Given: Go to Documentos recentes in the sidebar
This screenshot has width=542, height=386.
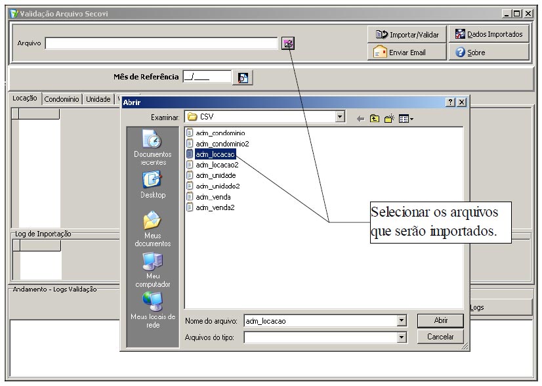Looking at the screenshot, I should click(x=152, y=148).
